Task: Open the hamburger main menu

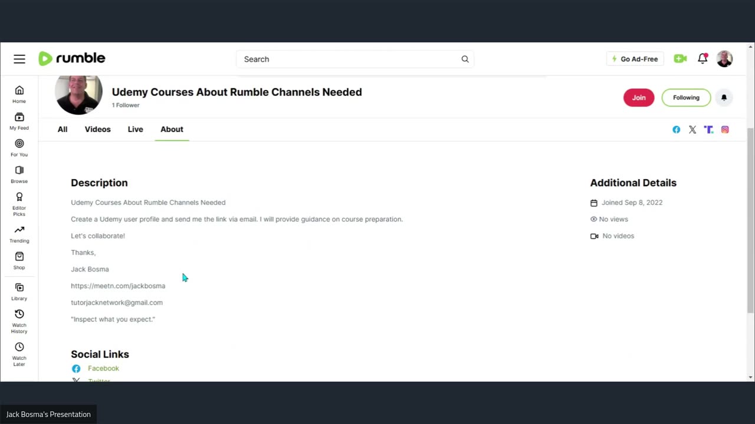Action: pos(19,59)
